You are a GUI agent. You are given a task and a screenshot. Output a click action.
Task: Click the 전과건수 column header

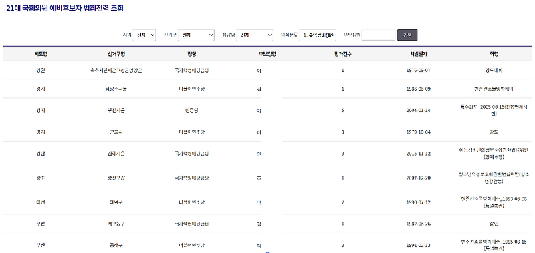pos(343,54)
